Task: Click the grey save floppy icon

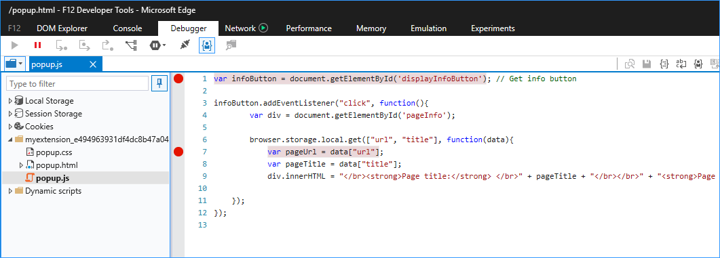Action: (647, 64)
